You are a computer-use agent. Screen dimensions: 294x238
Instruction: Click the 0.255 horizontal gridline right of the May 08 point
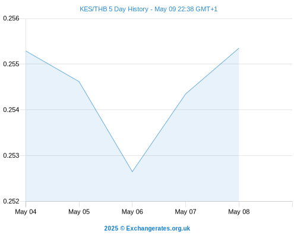[265, 64]
